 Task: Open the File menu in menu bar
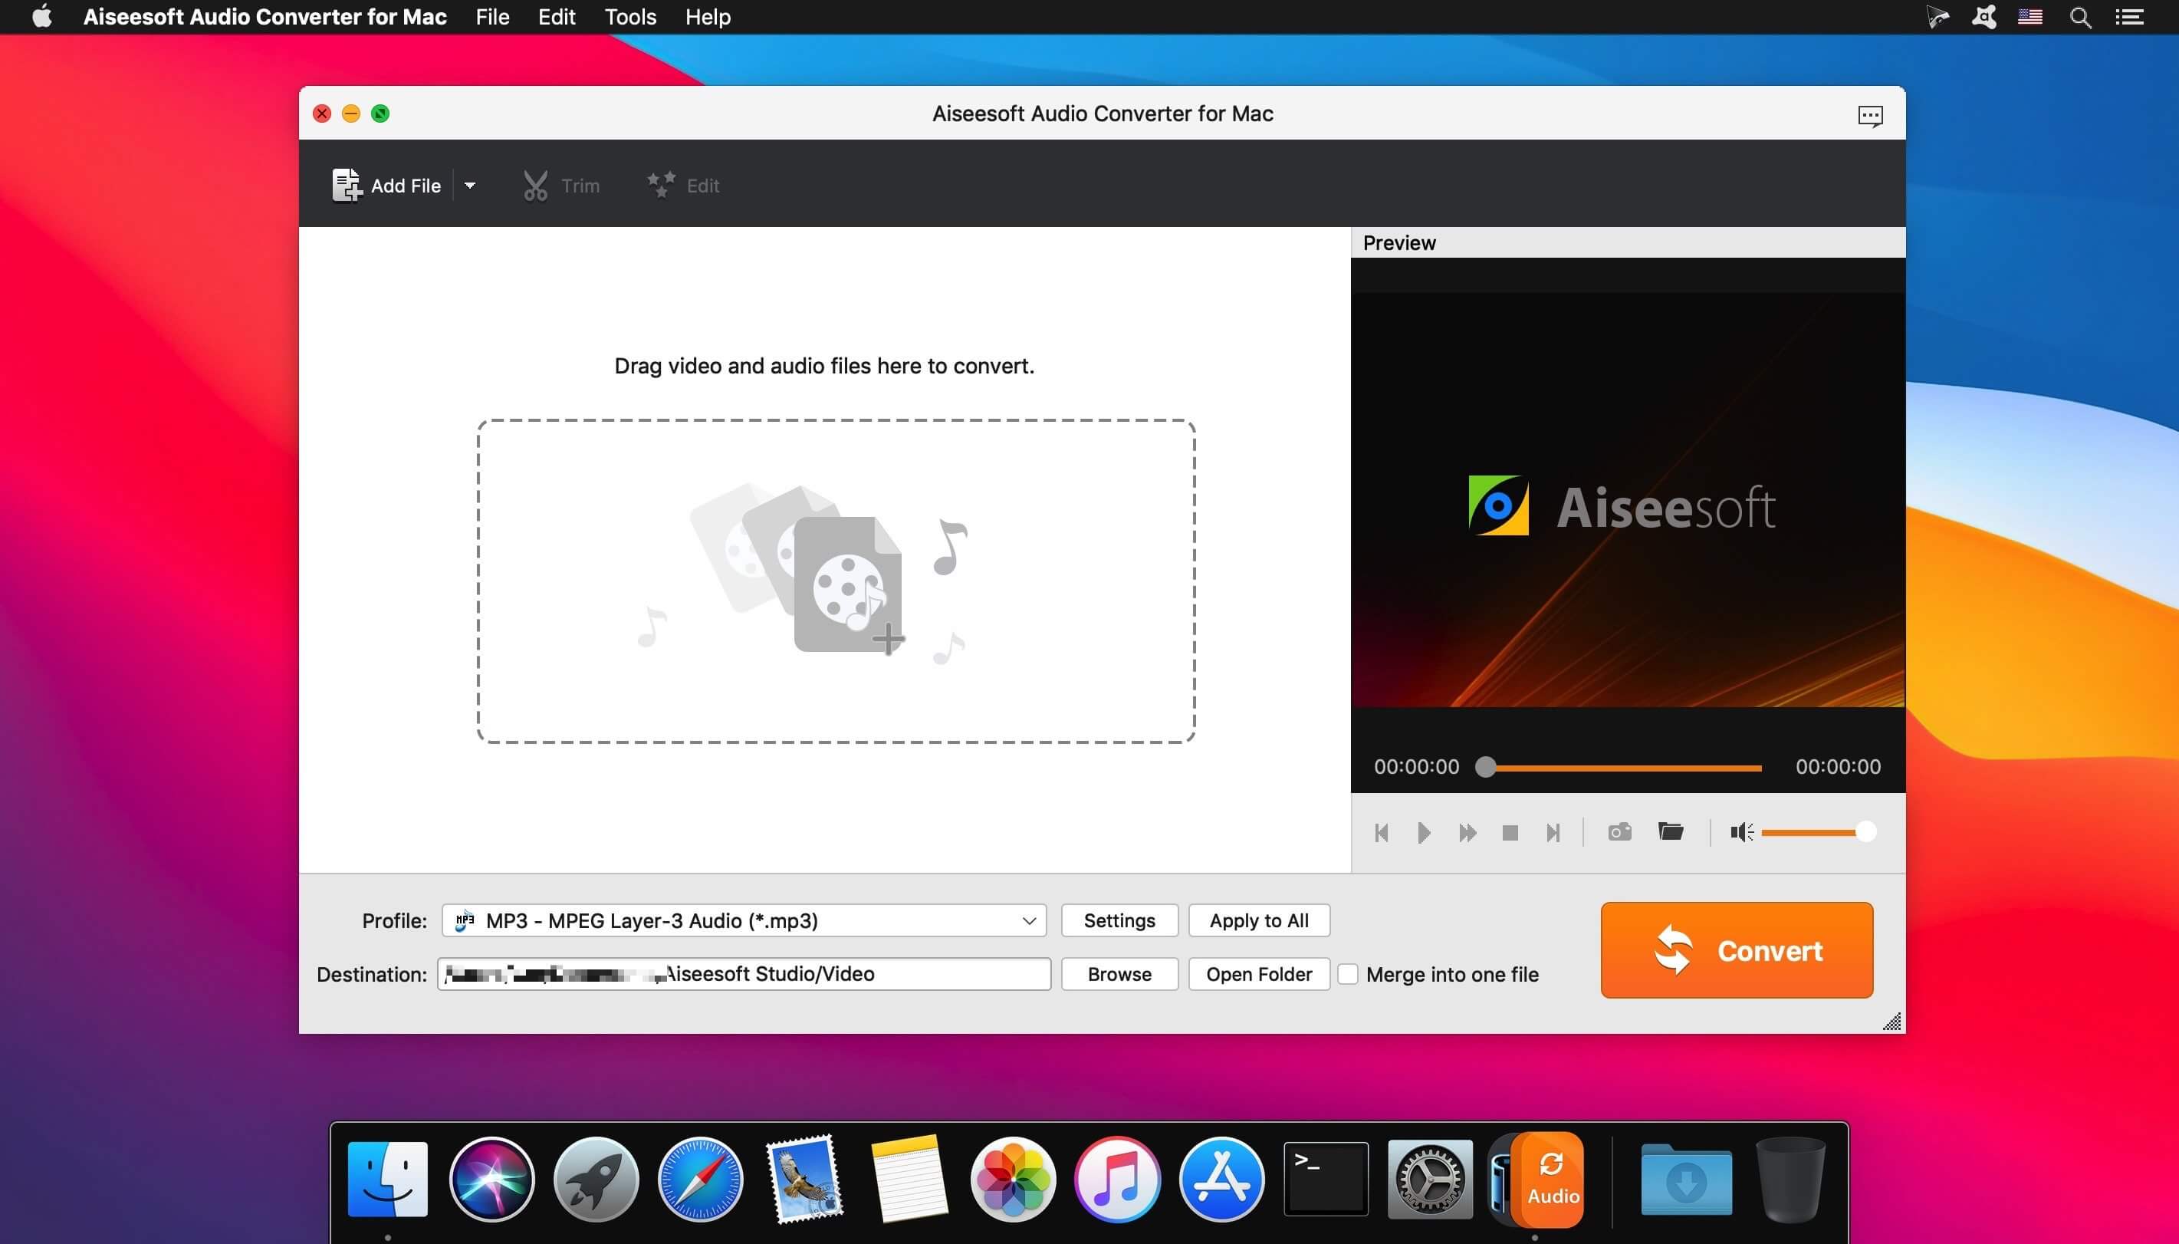pos(491,17)
